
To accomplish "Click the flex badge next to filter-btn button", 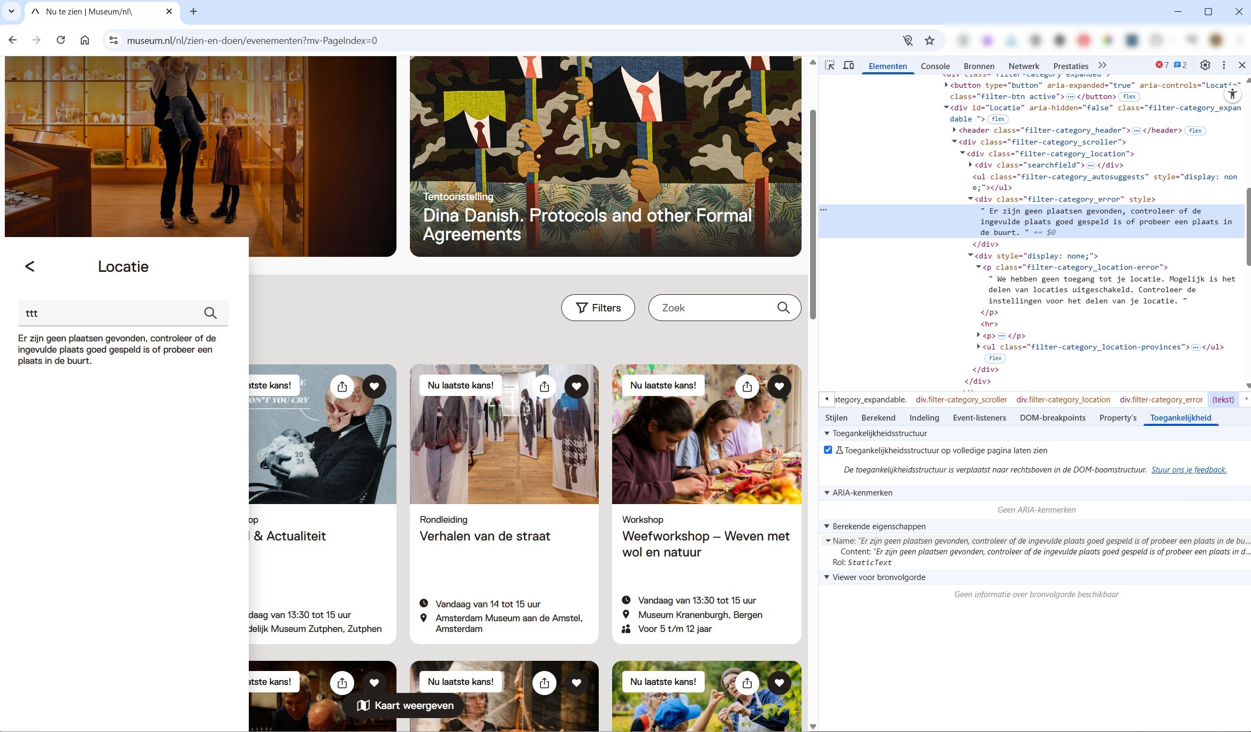I will [1130, 97].
